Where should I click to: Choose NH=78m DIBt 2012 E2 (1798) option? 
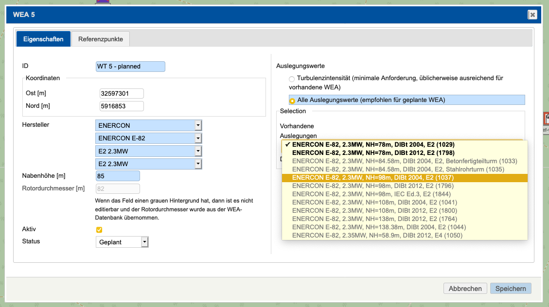(372, 153)
